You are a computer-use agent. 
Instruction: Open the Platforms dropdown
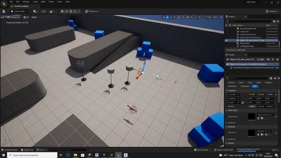click(92, 11)
